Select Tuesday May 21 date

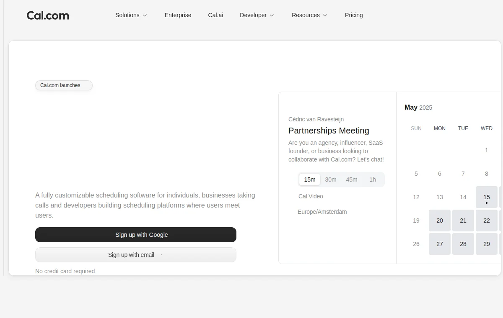(463, 221)
